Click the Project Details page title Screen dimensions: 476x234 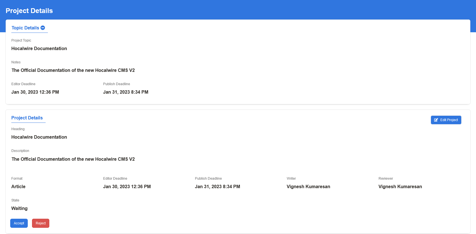pyautogui.click(x=29, y=11)
